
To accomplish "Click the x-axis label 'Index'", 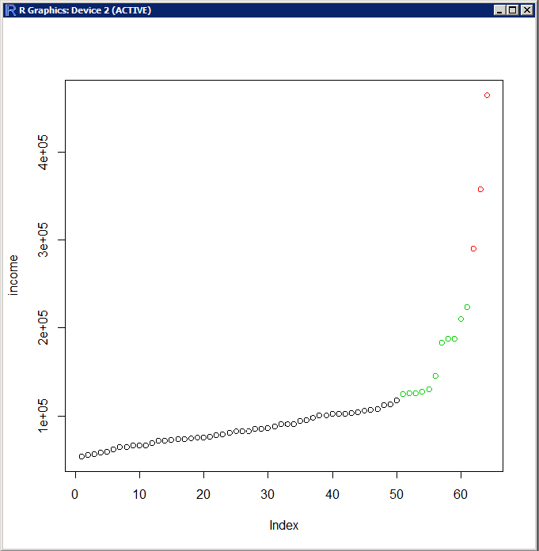I will point(283,526).
